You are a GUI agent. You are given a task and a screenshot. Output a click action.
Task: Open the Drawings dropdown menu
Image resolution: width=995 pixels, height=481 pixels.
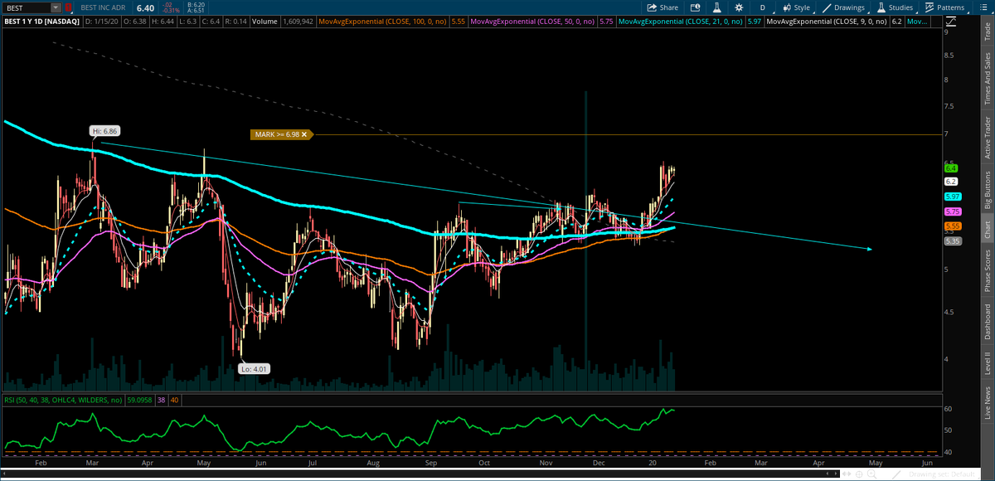[844, 7]
